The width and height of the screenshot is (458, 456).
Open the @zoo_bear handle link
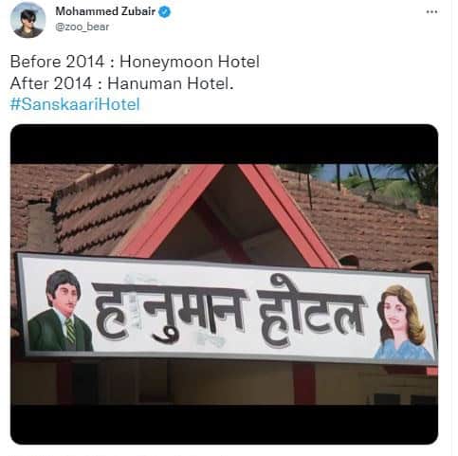pyautogui.click(x=82, y=27)
